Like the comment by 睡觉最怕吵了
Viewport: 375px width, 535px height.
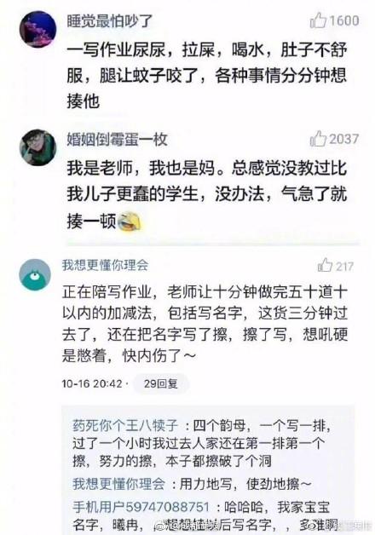[319, 20]
